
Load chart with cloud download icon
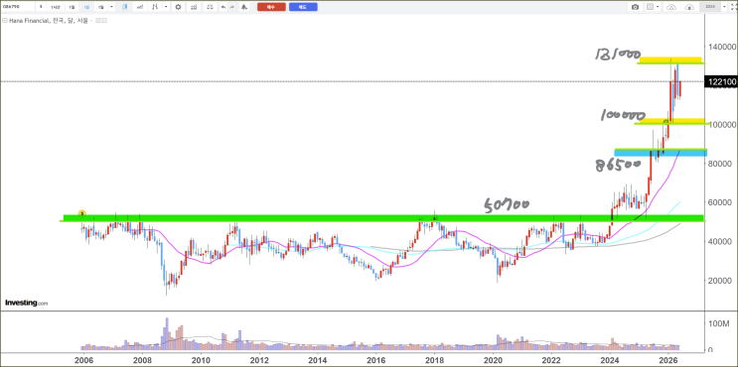click(x=671, y=7)
